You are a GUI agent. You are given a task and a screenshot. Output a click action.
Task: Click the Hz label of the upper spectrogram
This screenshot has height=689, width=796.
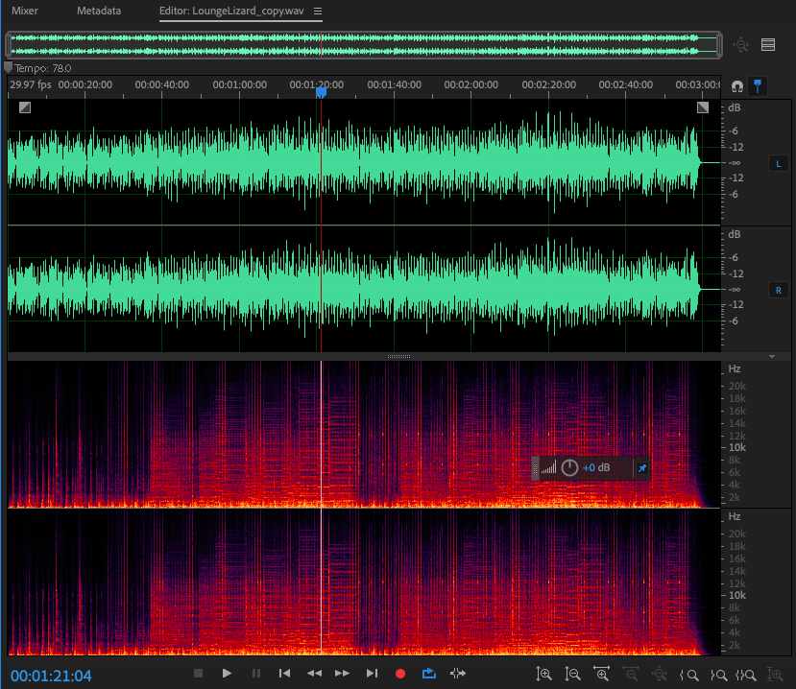[x=734, y=368]
